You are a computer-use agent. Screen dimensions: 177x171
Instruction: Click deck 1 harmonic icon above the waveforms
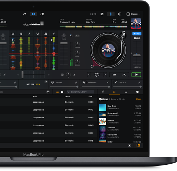[x=21, y=34]
